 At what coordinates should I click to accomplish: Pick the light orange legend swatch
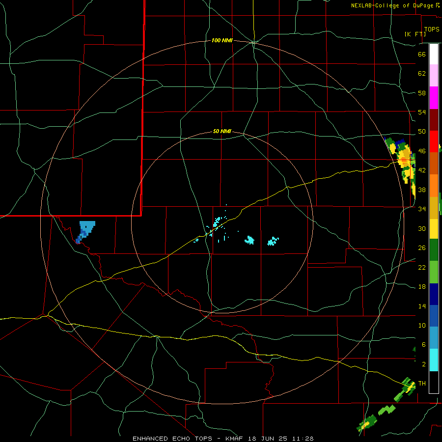coord(434,186)
